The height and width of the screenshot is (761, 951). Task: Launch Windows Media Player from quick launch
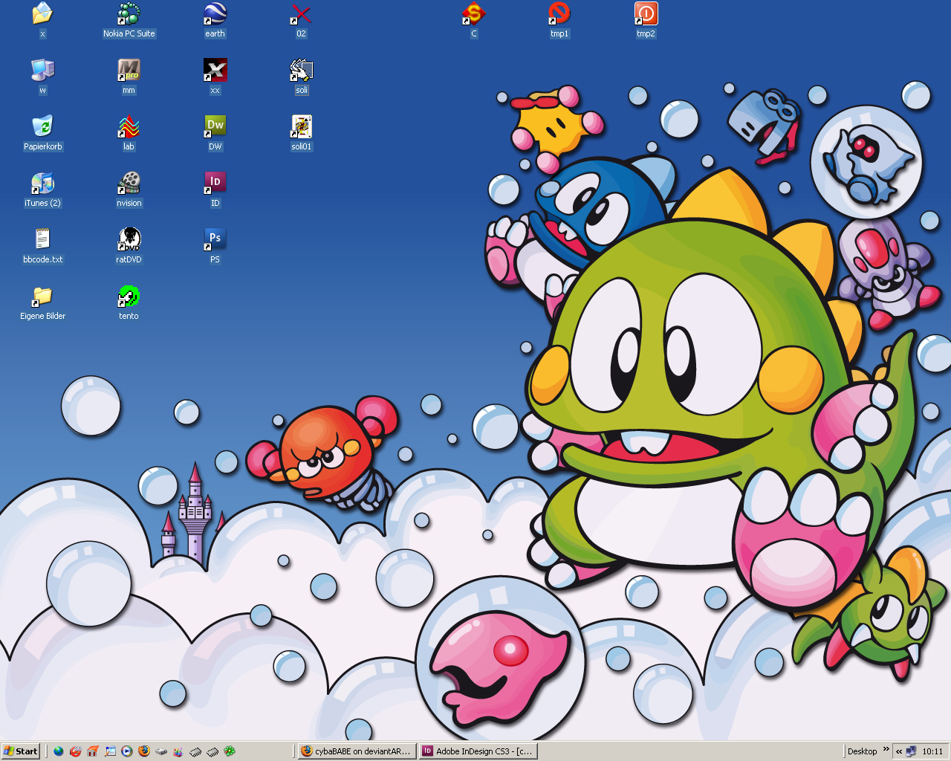127,751
